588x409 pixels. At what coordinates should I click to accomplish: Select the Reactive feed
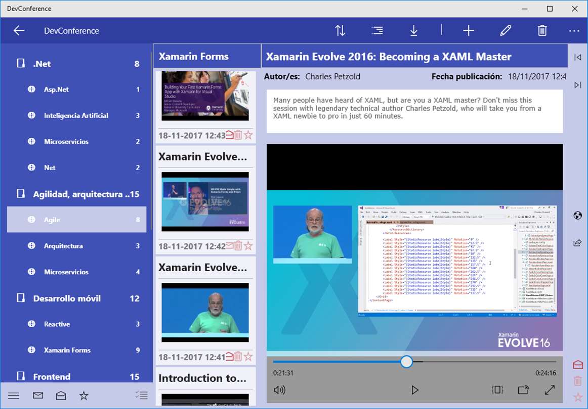pos(77,324)
